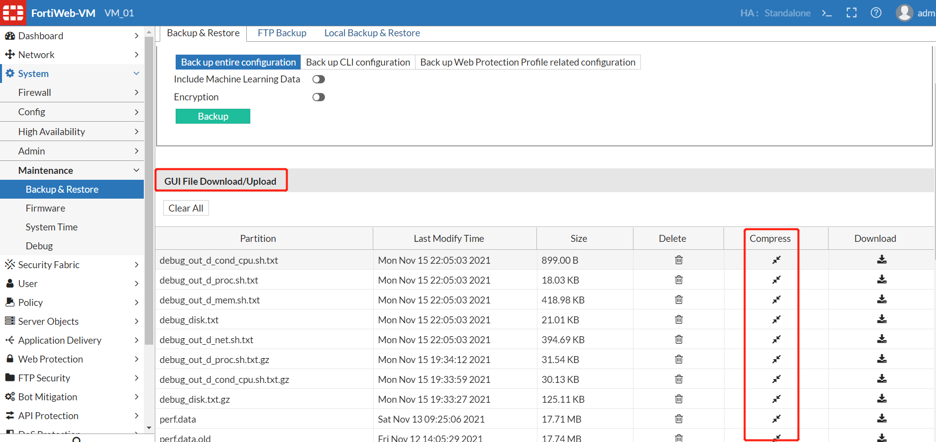This screenshot has width=936, height=442.
Task: Turn on the Encryption toggle
Action: pos(318,97)
